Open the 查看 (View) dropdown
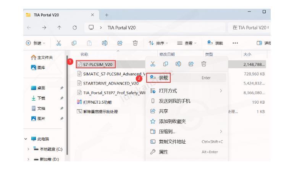Viewport: 294px width, 170px height. pos(187,43)
